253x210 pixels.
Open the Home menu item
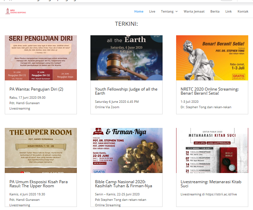point(139,12)
